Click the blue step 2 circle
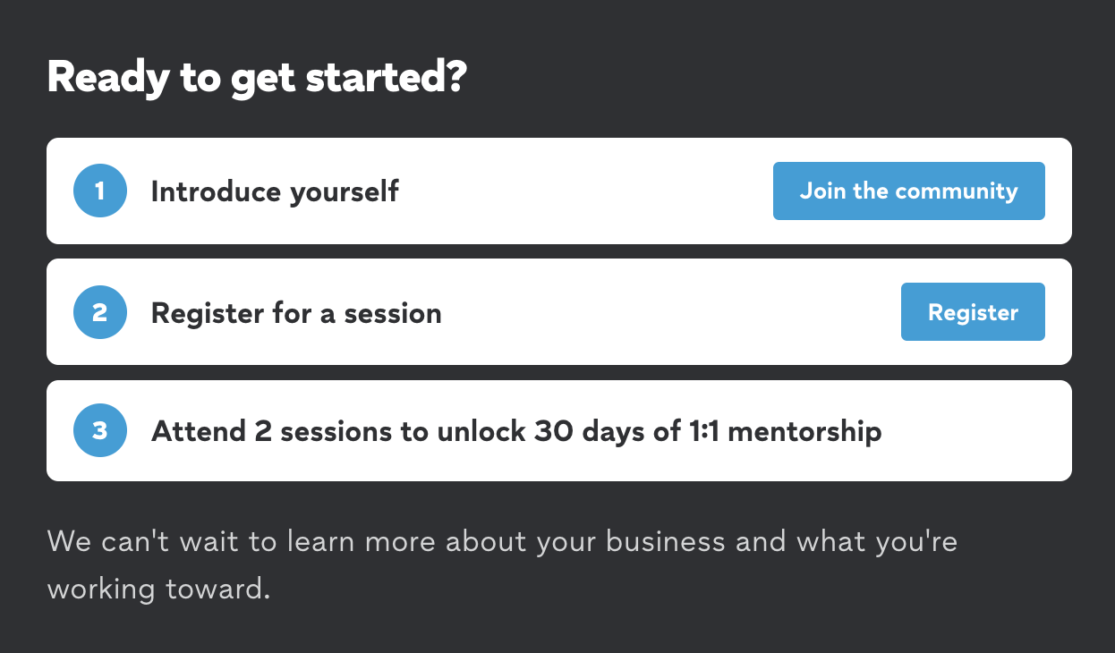The height and width of the screenshot is (653, 1115). (99, 312)
